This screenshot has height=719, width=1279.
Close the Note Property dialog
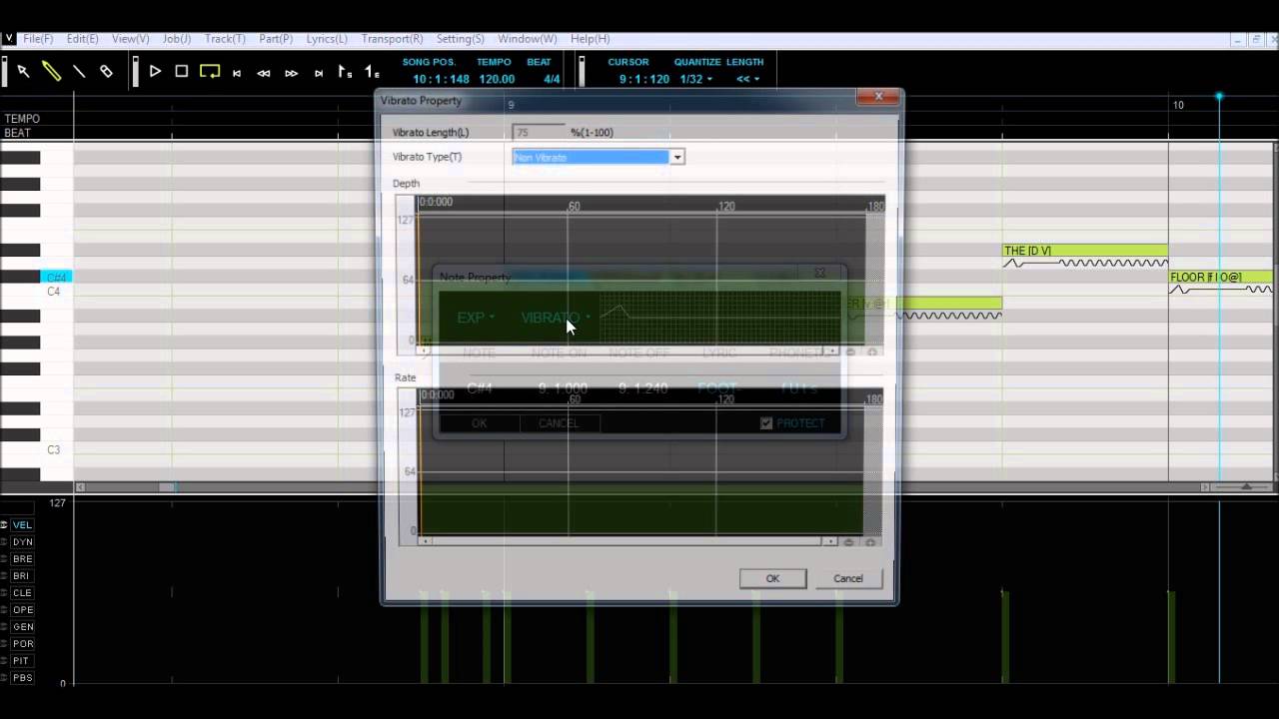click(x=820, y=273)
